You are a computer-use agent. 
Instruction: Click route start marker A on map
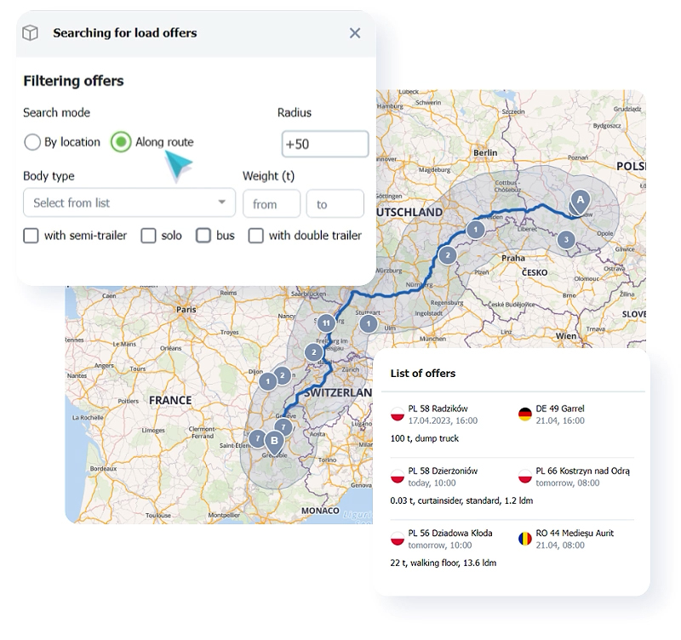(581, 201)
